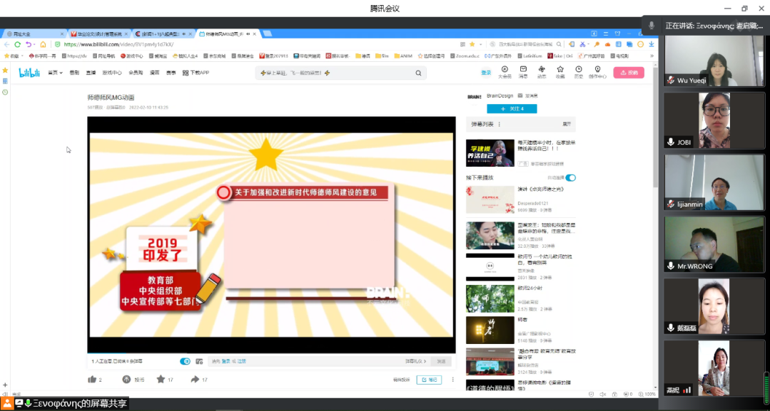Click the blue 关注 follow button
Image resolution: width=770 pixels, height=411 pixels.
point(512,108)
